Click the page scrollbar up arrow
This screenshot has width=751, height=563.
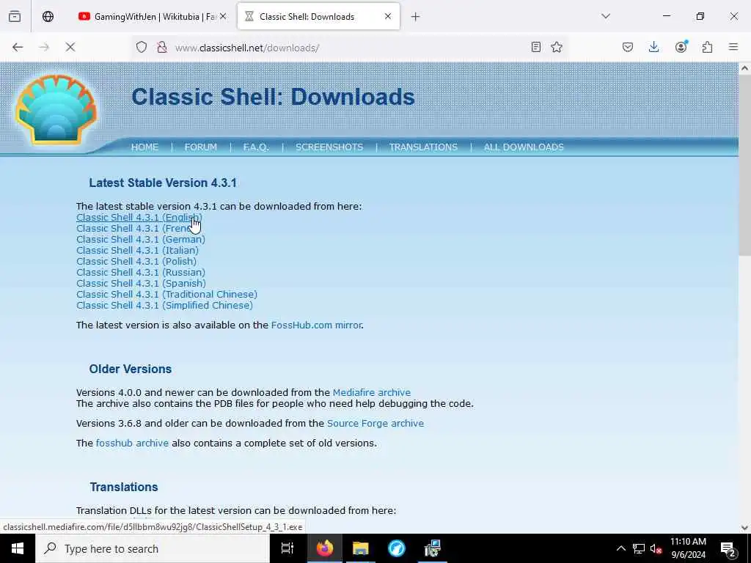click(744, 68)
